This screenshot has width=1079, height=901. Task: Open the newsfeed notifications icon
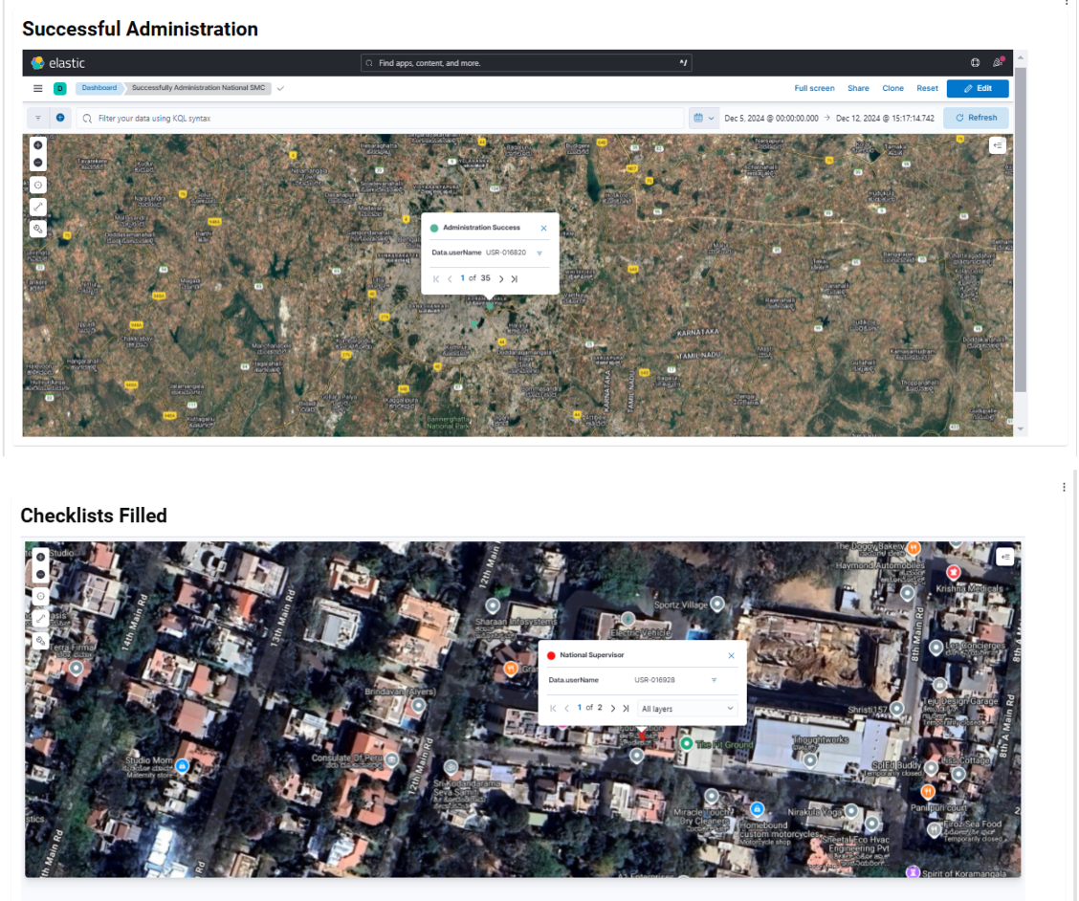coord(998,63)
